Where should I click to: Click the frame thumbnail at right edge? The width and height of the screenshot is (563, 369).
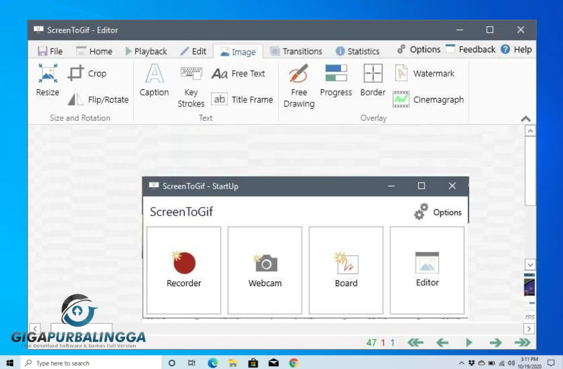[x=529, y=287]
